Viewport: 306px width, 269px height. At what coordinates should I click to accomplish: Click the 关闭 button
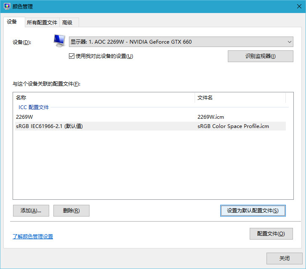point(284,259)
